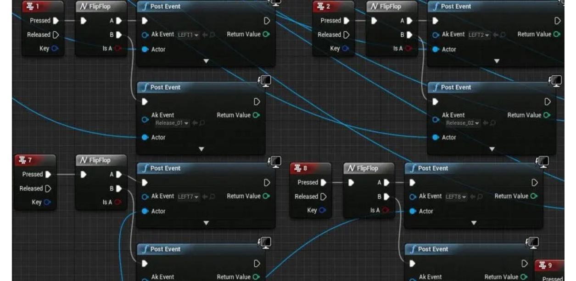Click the keyboard icon on key 8 node
The height and width of the screenshot is (281, 576).
coord(296,169)
